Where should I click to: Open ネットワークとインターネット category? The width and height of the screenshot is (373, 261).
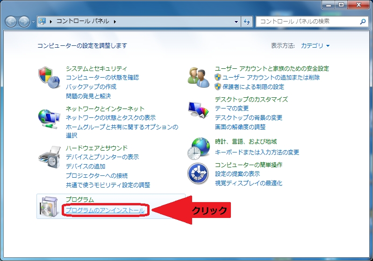105,109
